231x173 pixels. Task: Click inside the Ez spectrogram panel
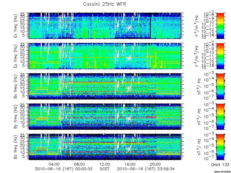click(105, 56)
